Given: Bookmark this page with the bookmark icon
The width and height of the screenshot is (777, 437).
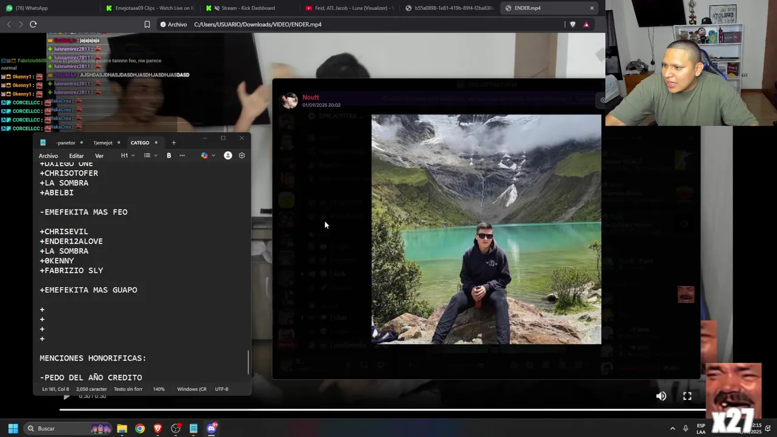Looking at the screenshot, I should pyautogui.click(x=147, y=24).
